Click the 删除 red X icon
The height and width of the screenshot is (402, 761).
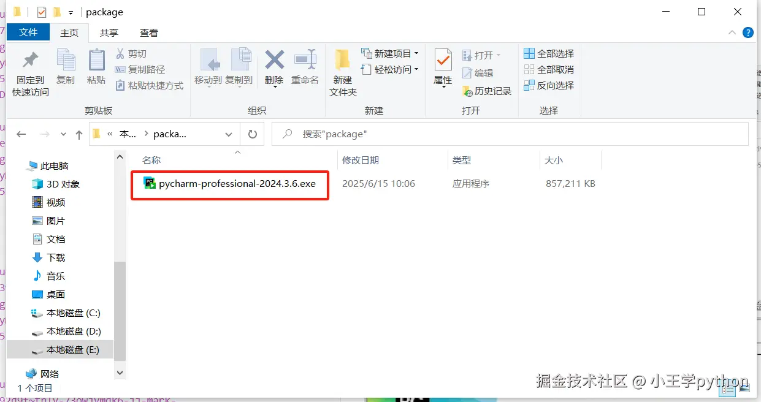(274, 60)
